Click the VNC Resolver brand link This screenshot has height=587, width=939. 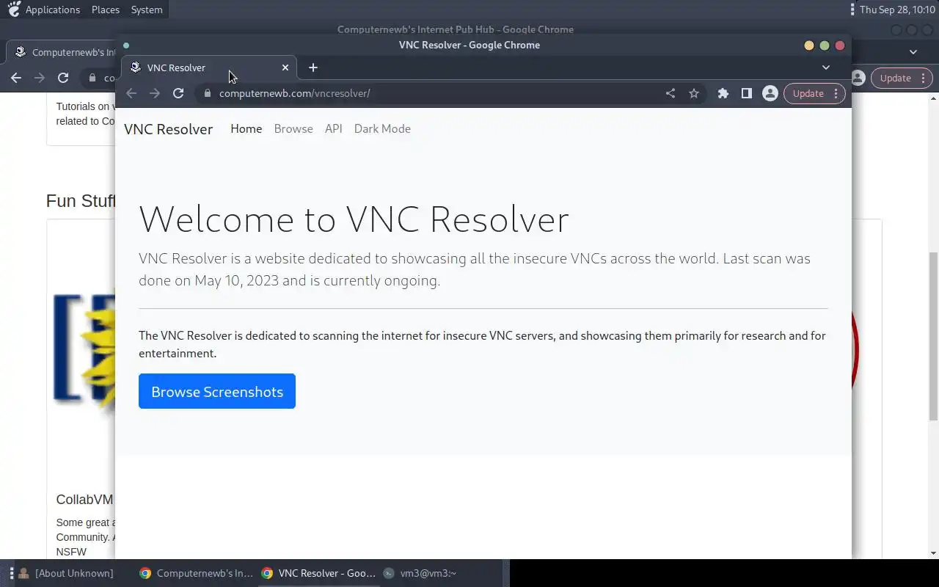click(168, 129)
